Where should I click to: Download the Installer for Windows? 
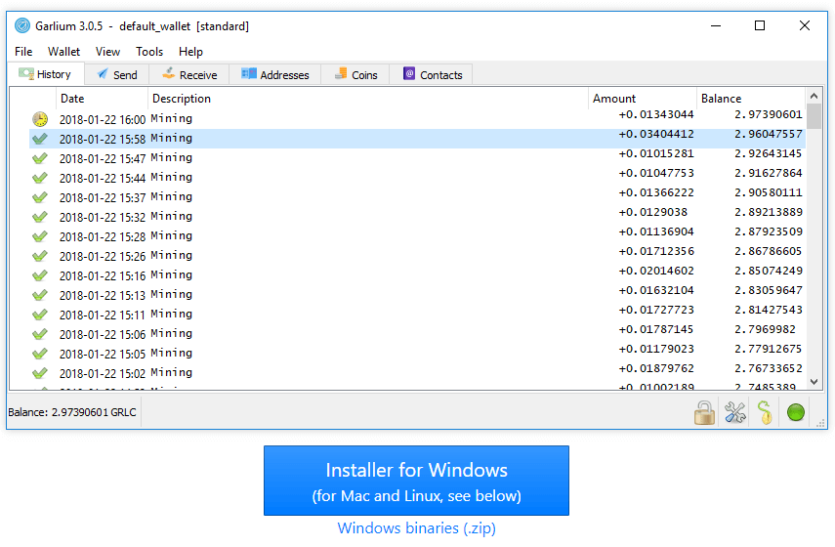point(416,481)
